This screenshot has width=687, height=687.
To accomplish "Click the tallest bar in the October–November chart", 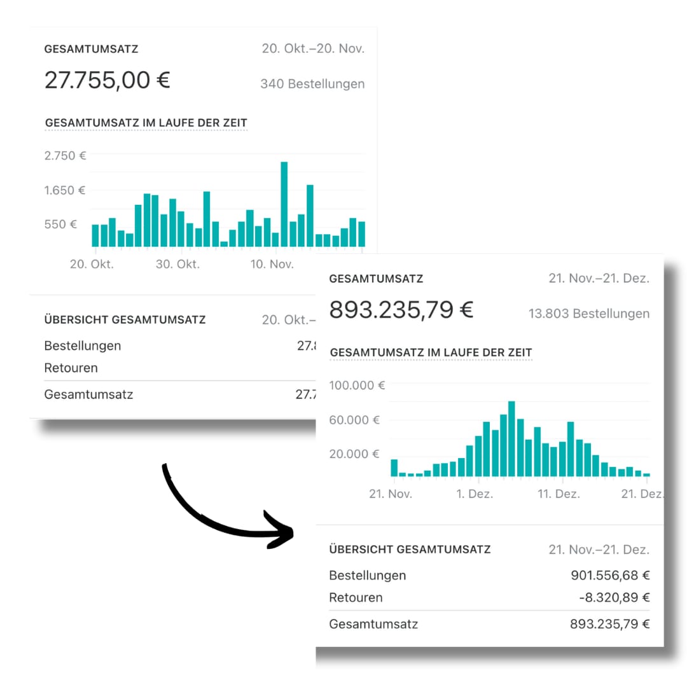I will point(284,204).
